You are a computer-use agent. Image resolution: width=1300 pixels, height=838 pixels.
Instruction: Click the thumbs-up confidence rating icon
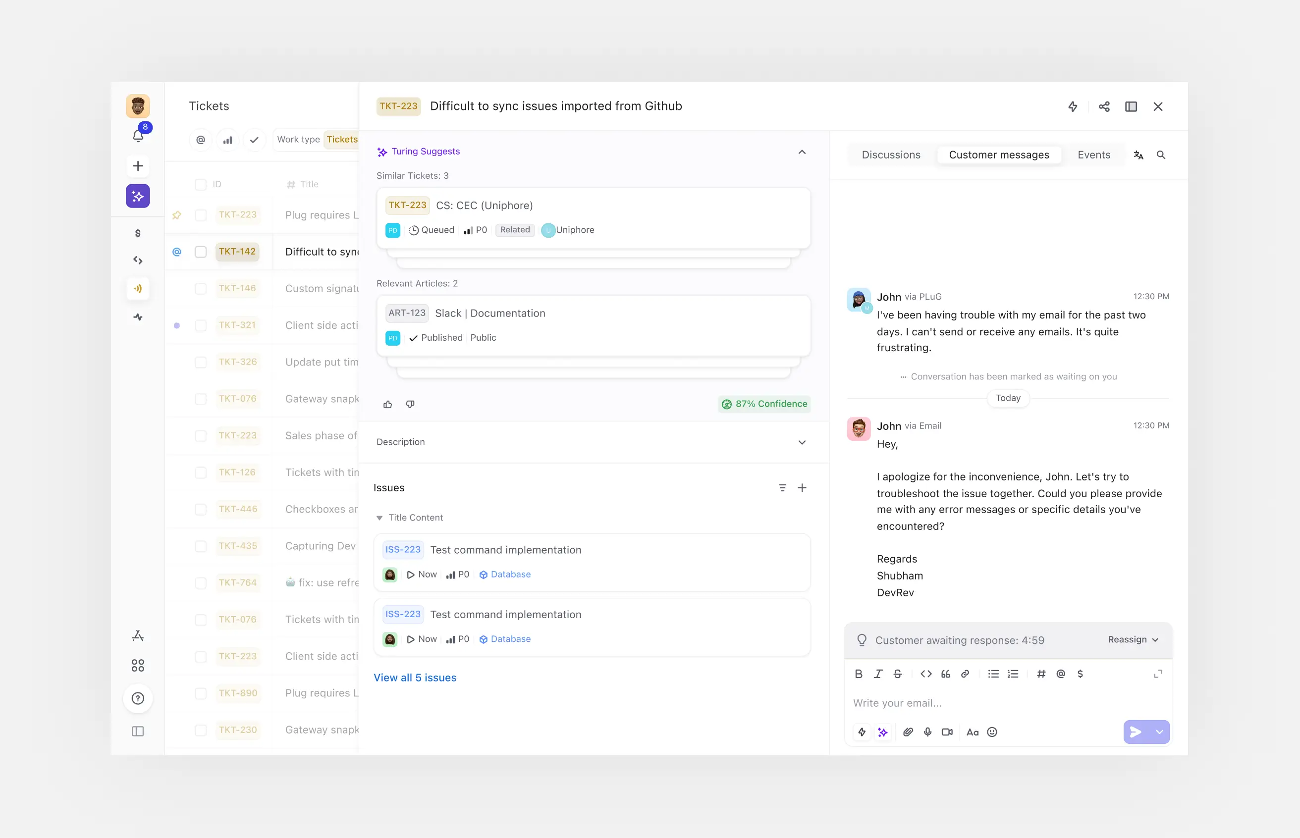pos(389,404)
